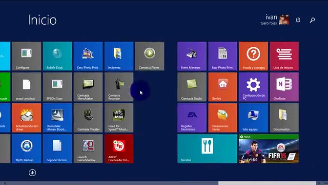Screen dimensions: 328x185
Task: Launch ABBYY FineReader 6.0 tile
Action: [x=119, y=149]
